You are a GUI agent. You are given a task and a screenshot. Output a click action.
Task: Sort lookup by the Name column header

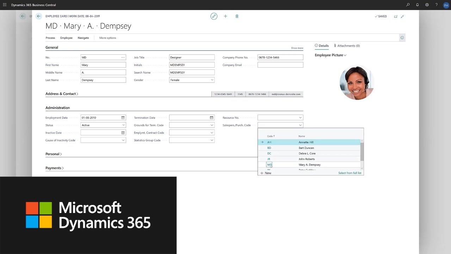click(302, 136)
